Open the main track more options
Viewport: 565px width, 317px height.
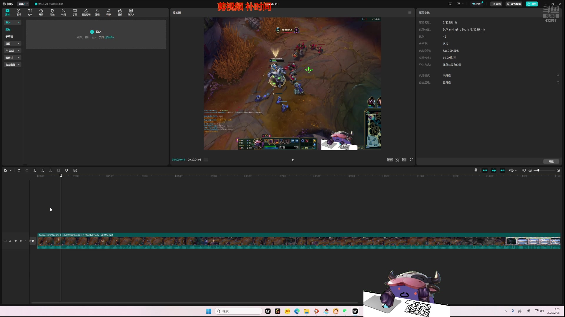point(26,241)
